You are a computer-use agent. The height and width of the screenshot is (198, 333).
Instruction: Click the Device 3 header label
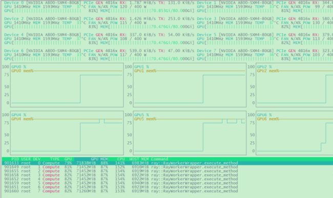(206, 18)
